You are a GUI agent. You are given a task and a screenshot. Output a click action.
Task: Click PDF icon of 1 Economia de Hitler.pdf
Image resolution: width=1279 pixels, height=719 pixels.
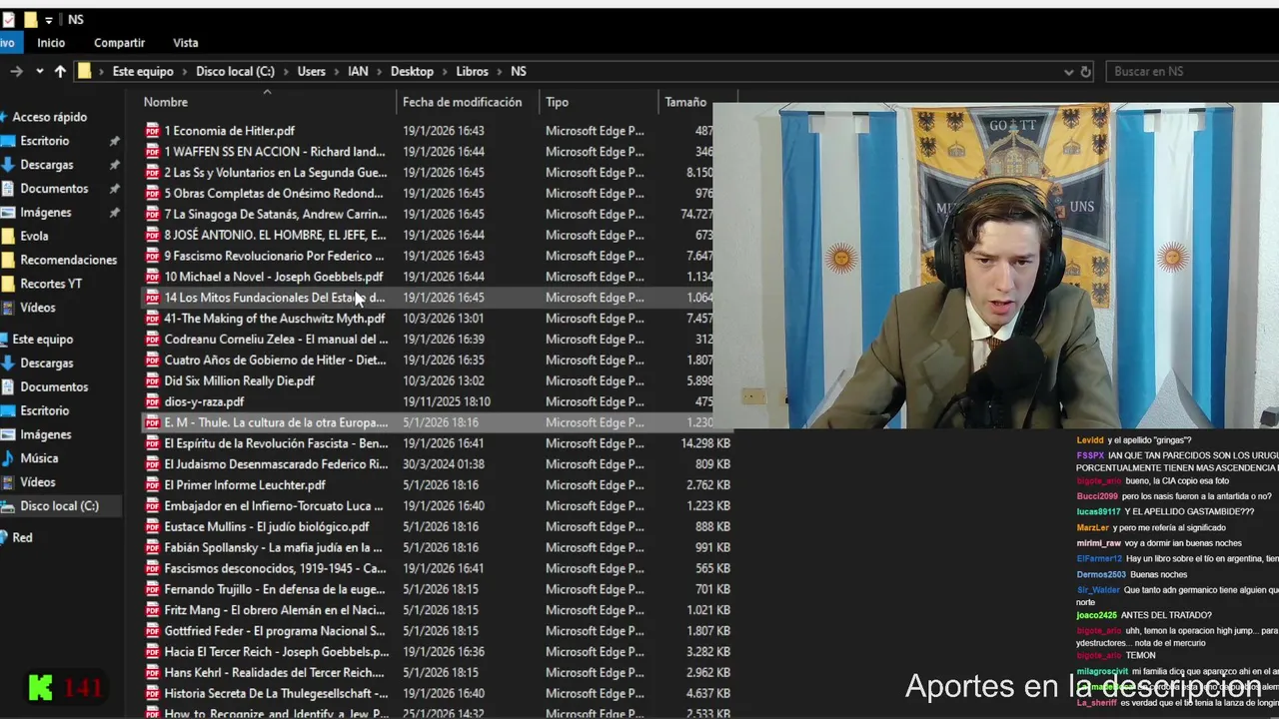(x=153, y=131)
